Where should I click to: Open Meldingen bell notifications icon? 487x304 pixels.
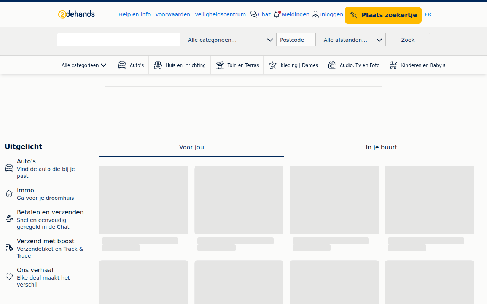pyautogui.click(x=277, y=14)
